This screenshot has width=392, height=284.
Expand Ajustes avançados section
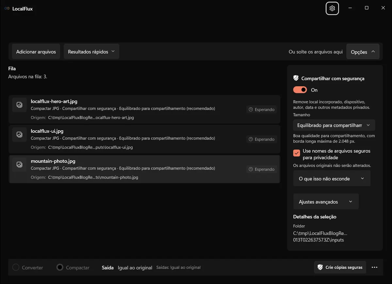coord(326,202)
